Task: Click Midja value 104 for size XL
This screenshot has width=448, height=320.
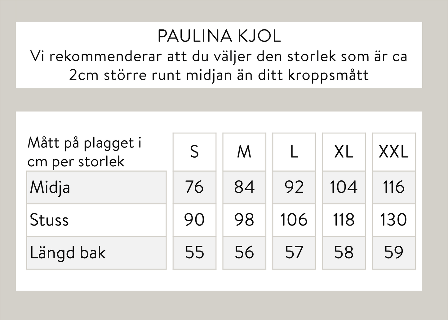Action: 344,187
